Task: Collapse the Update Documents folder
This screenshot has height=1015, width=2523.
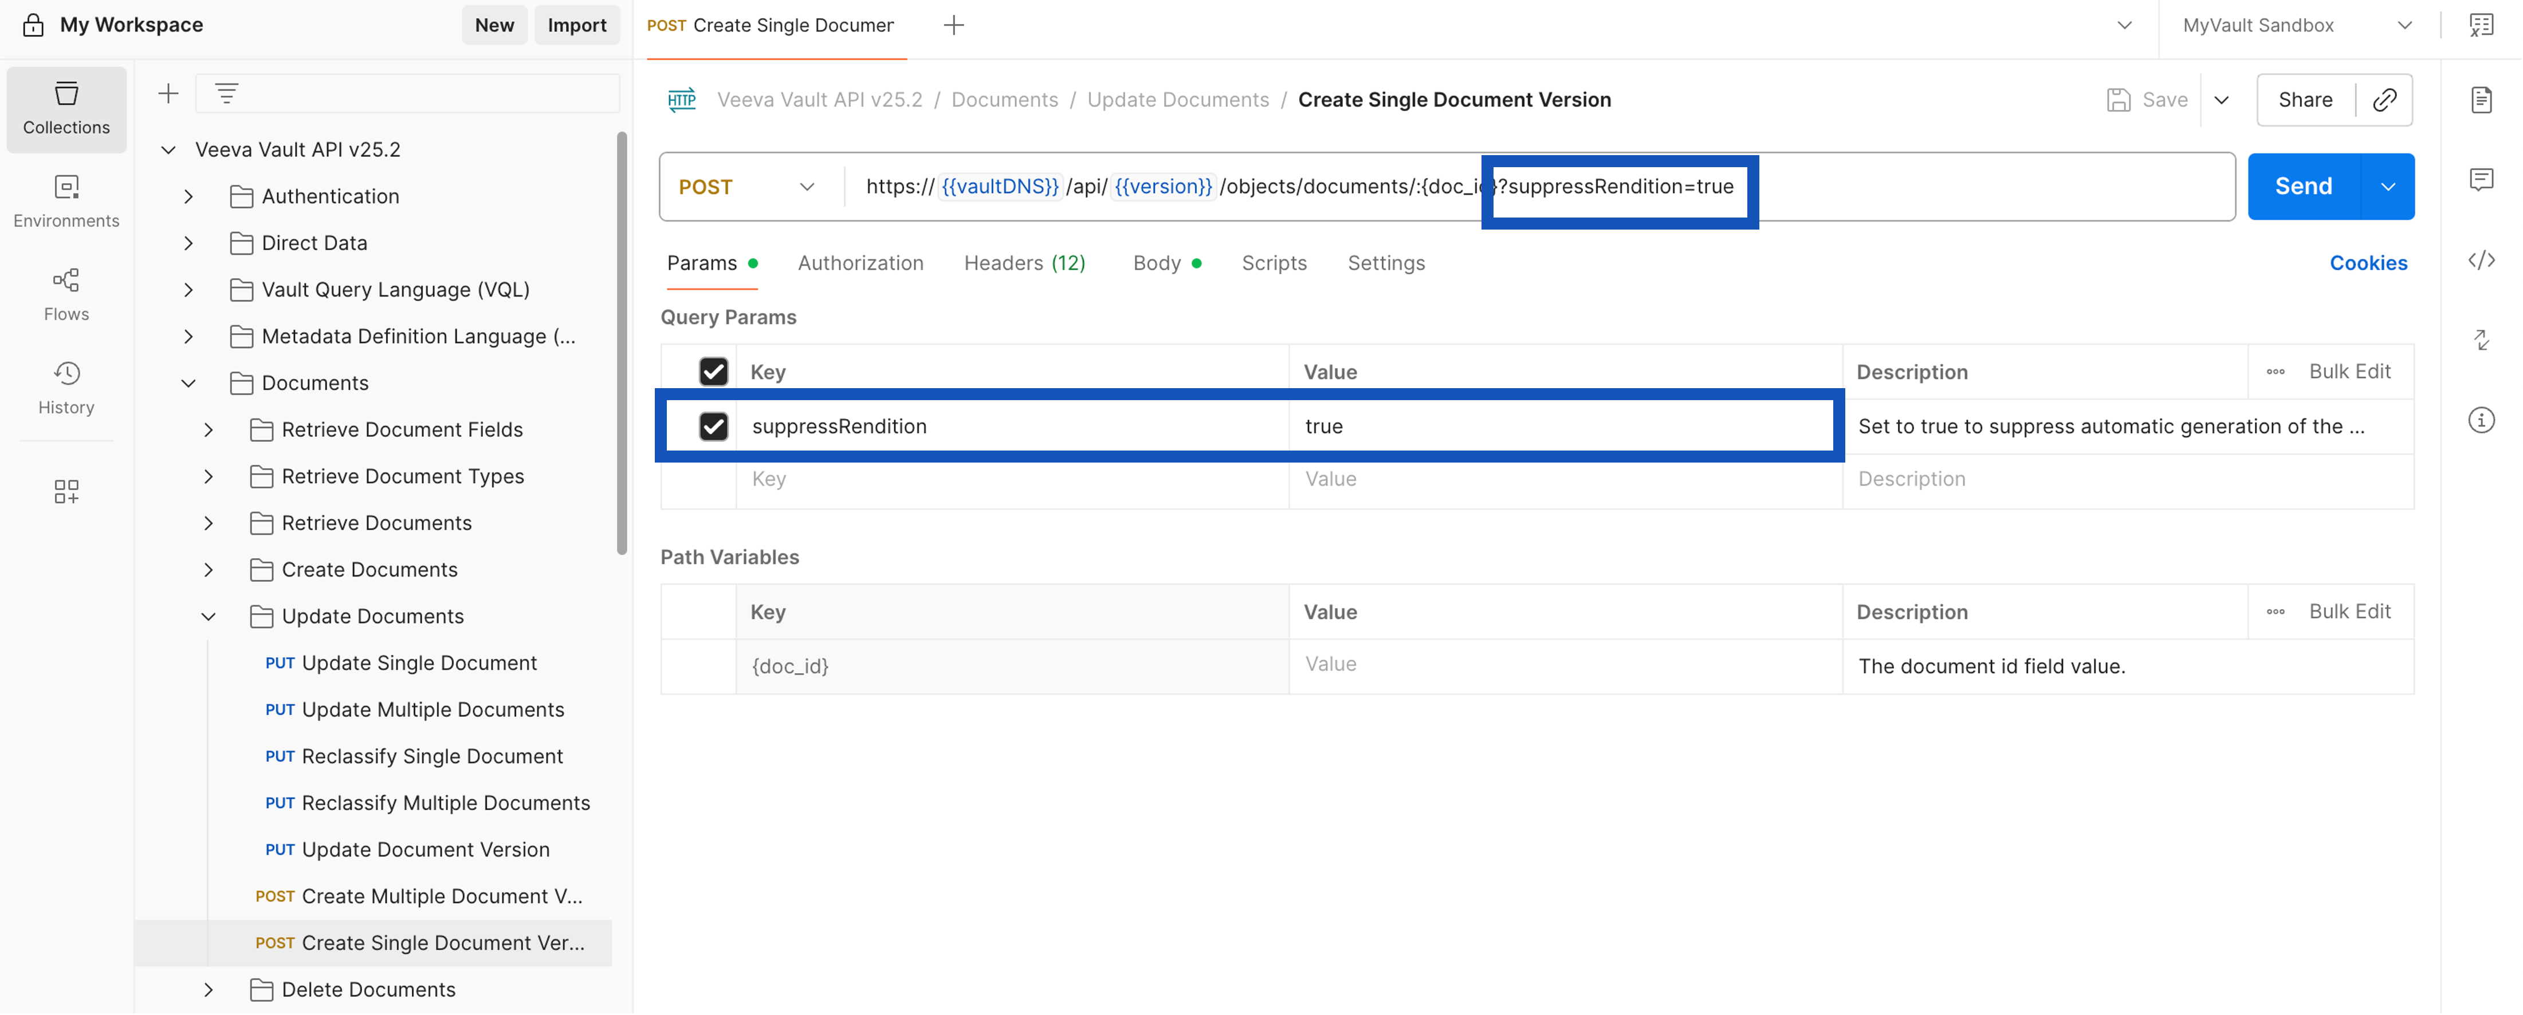Action: coord(209,617)
